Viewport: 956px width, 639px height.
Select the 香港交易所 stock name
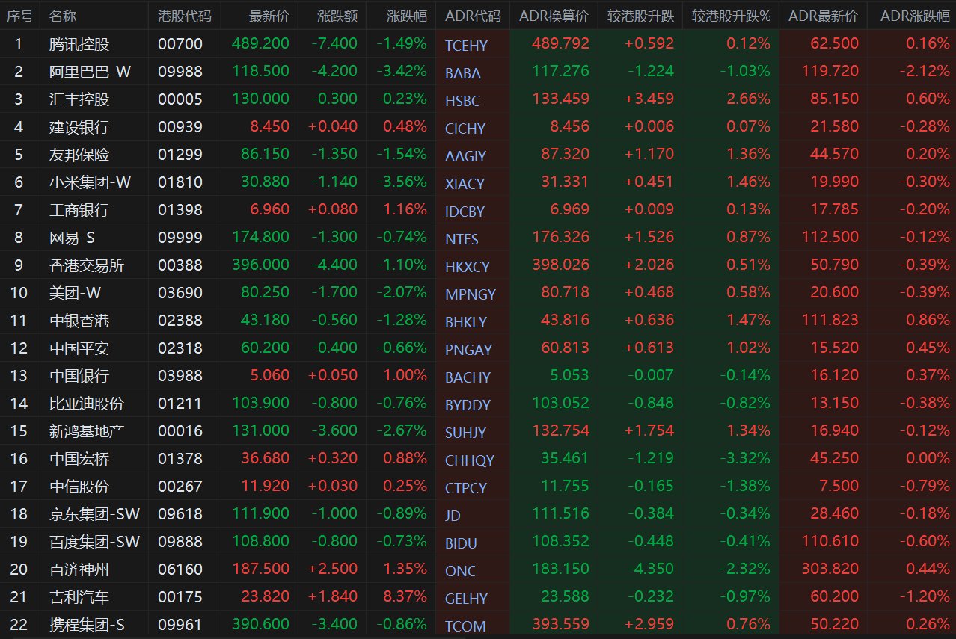click(87, 265)
